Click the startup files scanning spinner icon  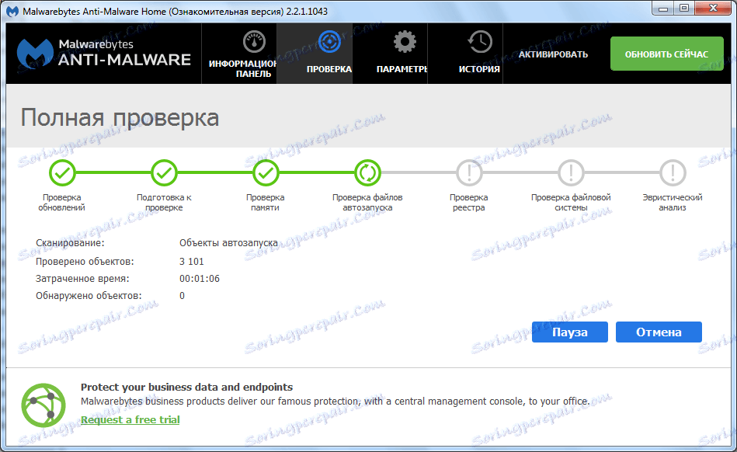point(367,173)
